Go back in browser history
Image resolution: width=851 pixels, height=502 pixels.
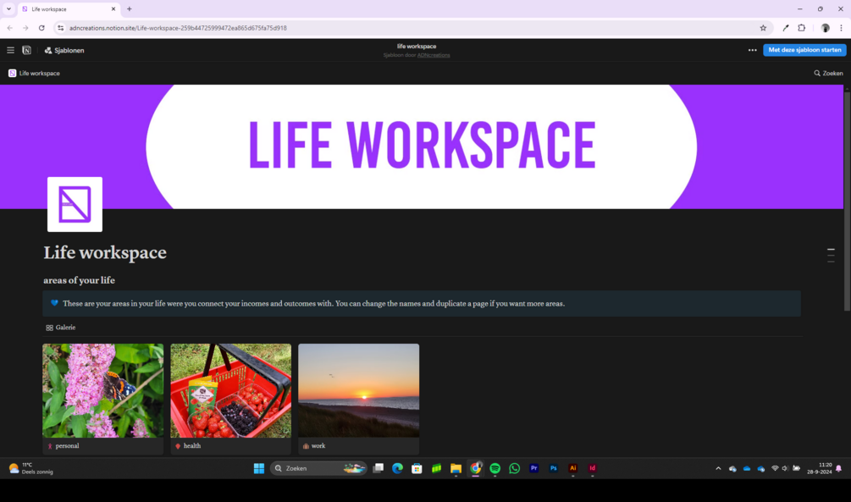pyautogui.click(x=10, y=28)
